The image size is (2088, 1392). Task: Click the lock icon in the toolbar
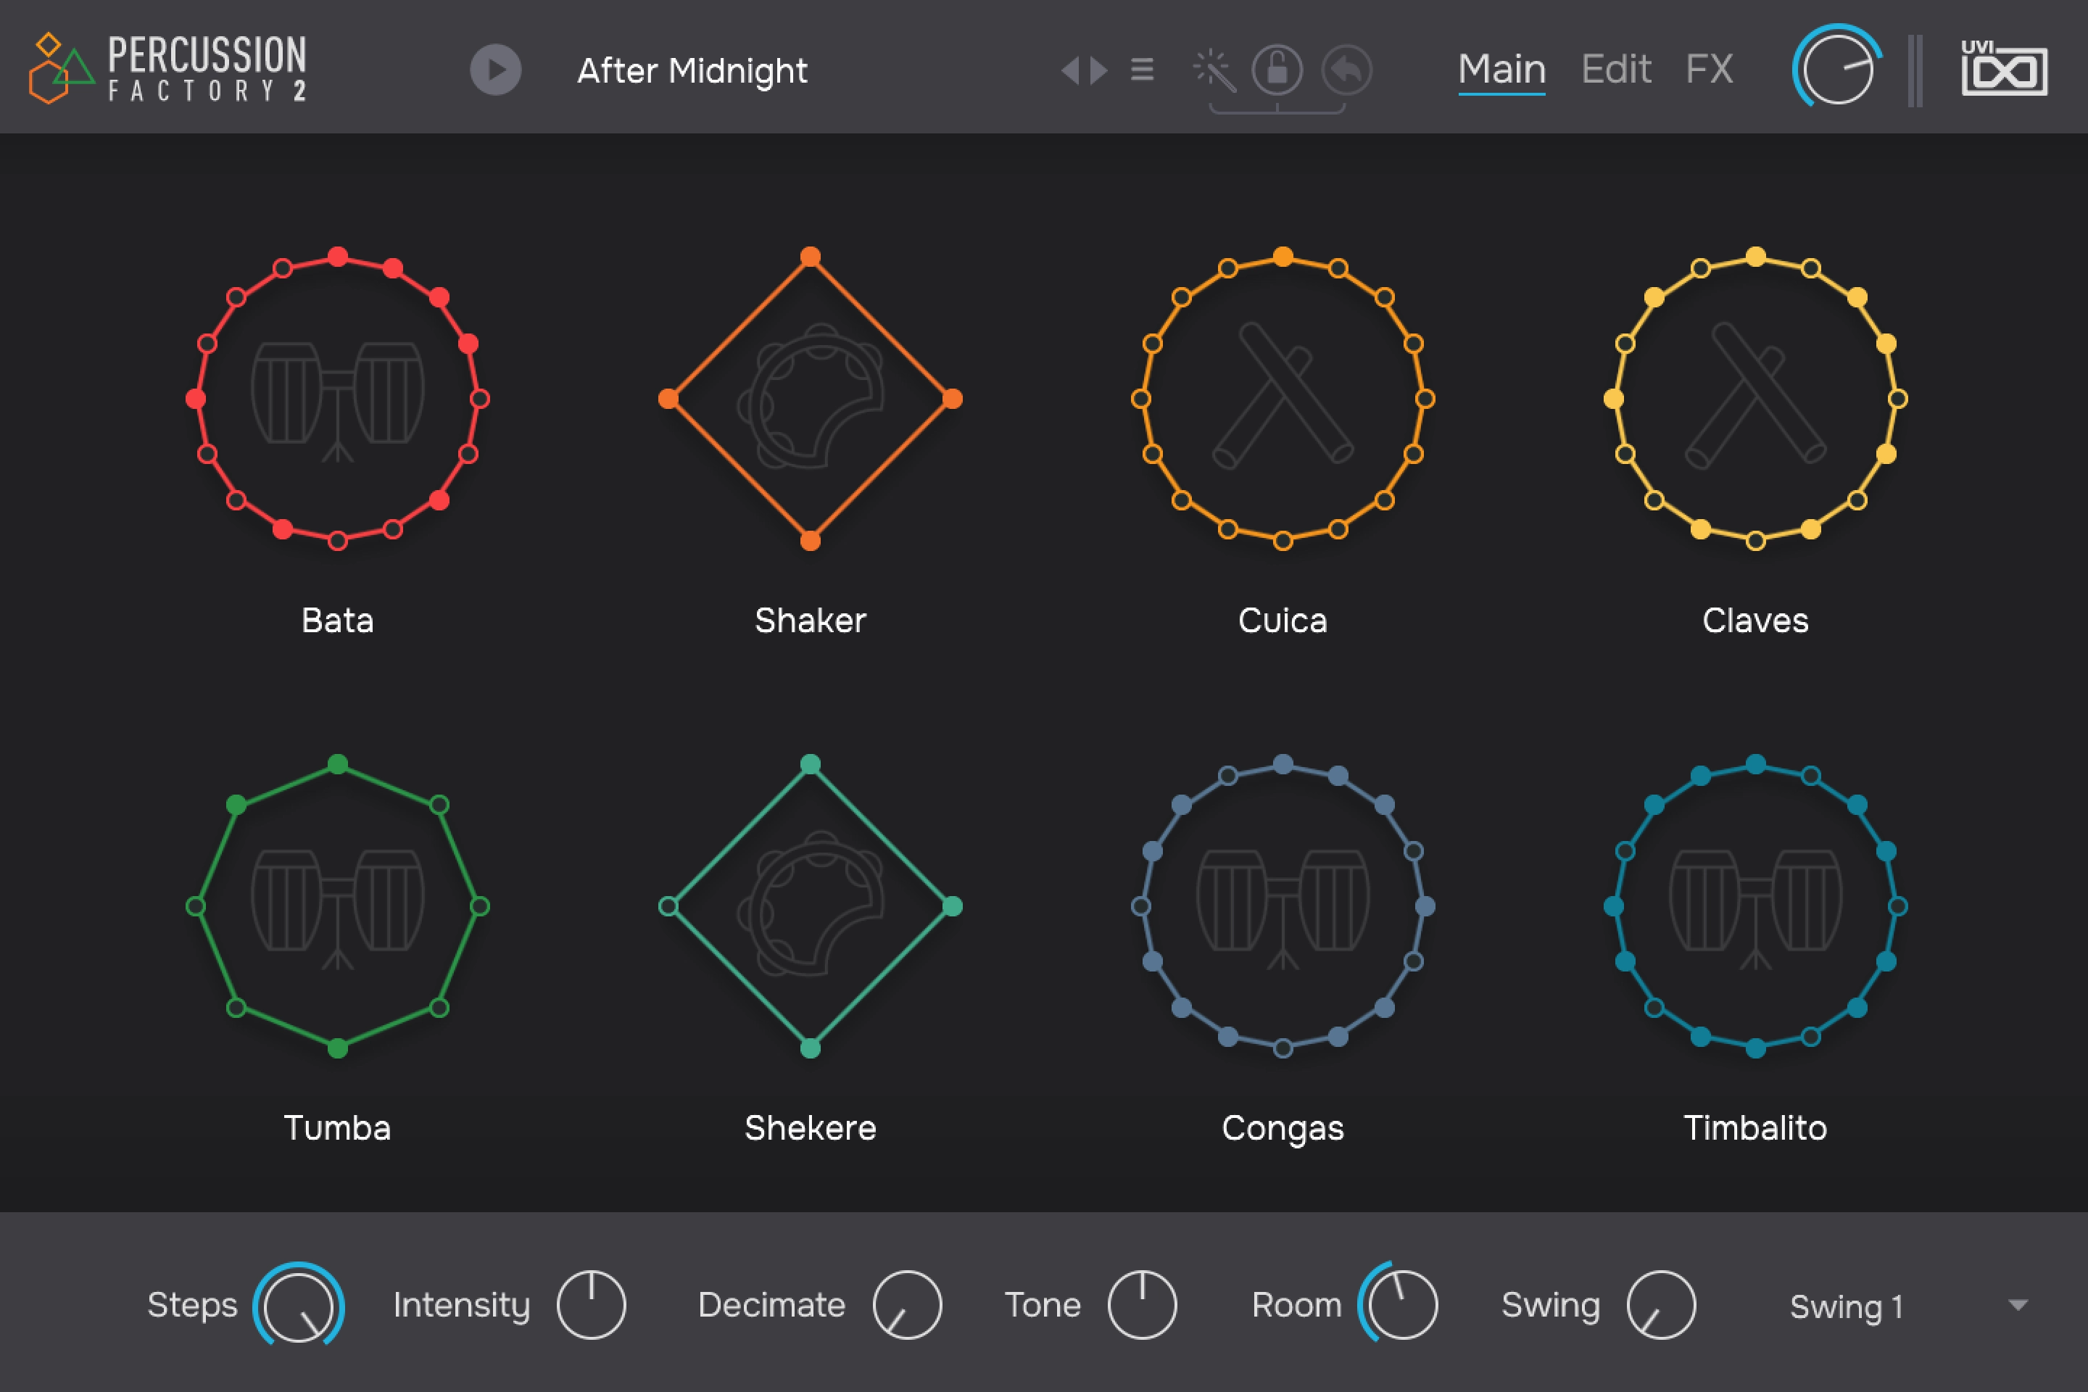[x=1278, y=71]
